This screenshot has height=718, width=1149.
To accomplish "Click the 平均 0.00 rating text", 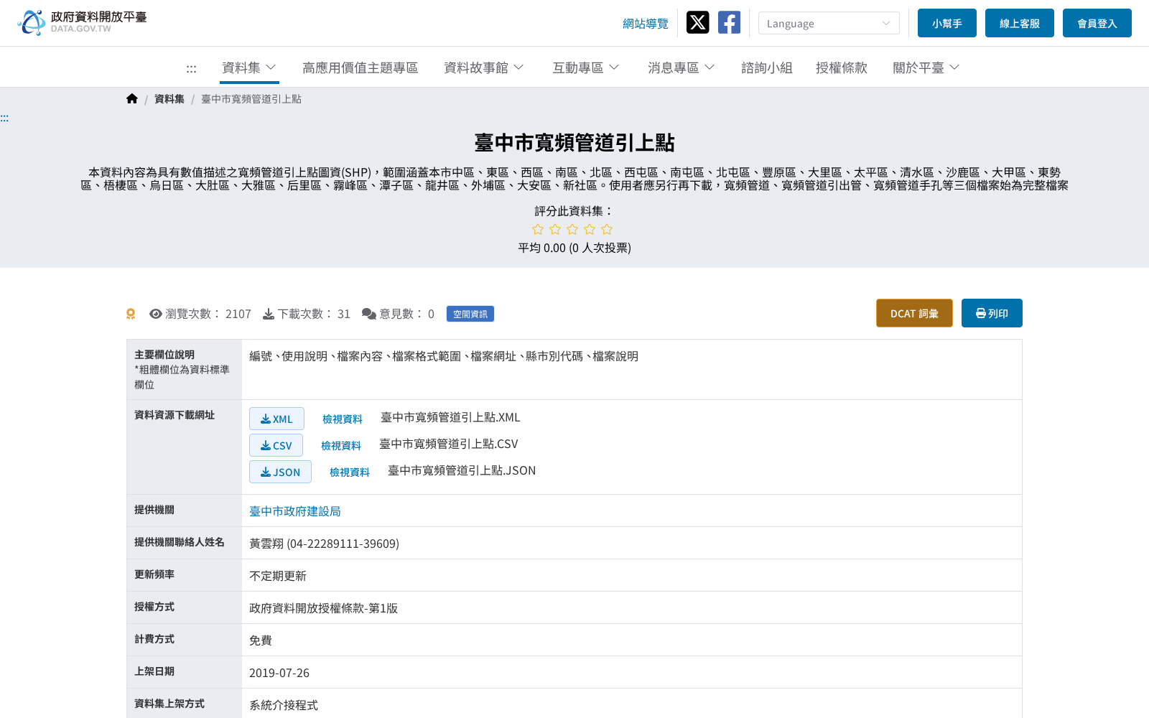I will pos(574,248).
